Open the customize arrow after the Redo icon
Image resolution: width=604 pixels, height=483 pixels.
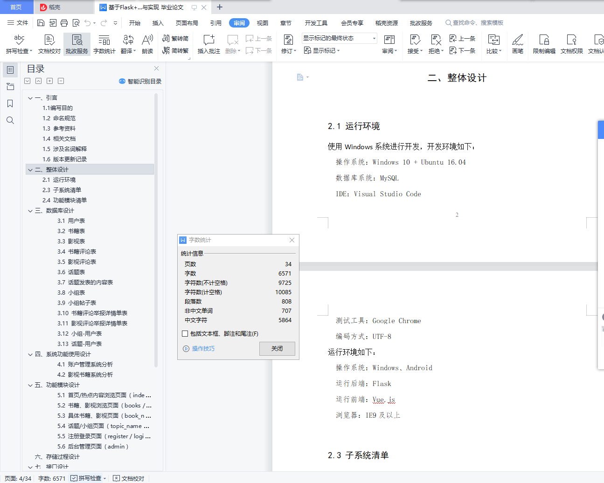click(115, 23)
